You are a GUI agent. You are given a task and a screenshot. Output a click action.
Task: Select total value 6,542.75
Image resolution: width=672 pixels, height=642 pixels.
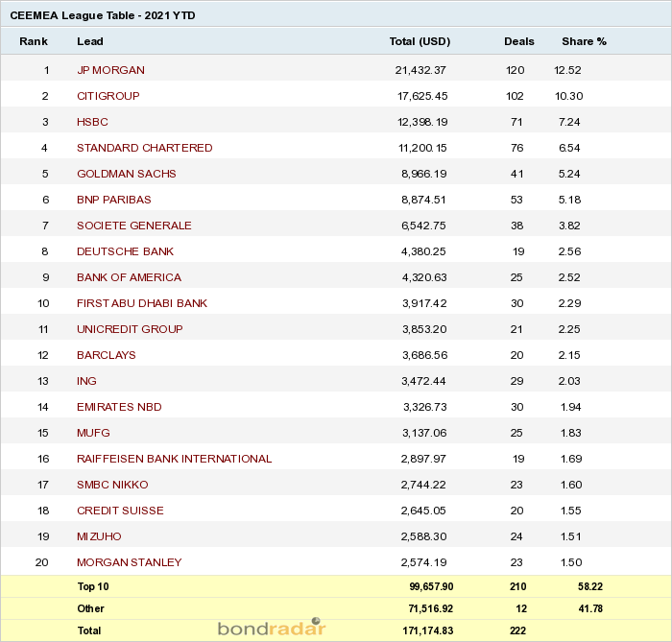[423, 226]
